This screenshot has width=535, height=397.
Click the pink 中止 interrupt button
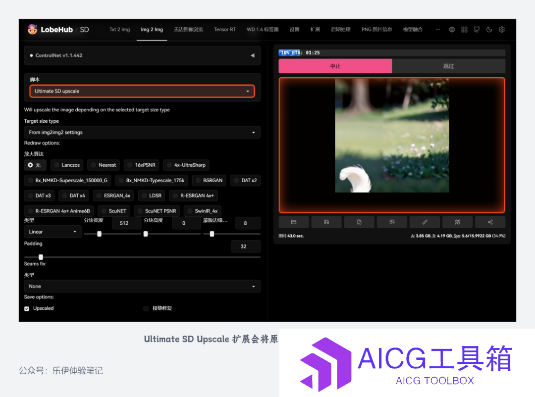pyautogui.click(x=335, y=66)
